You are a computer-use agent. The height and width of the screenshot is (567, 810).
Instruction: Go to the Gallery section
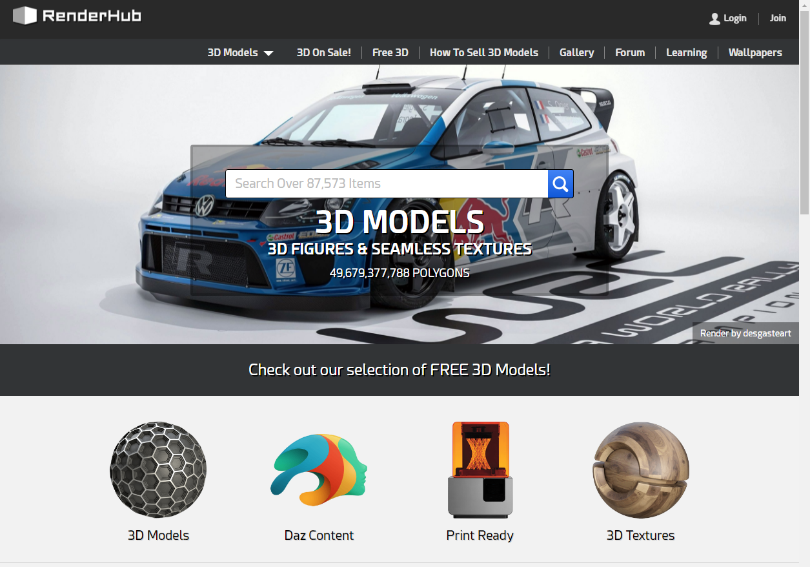click(x=576, y=52)
